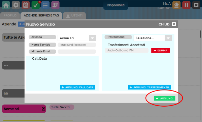This screenshot has width=202, height=122.
Task: Select the --- company tile
Action: [13, 65]
